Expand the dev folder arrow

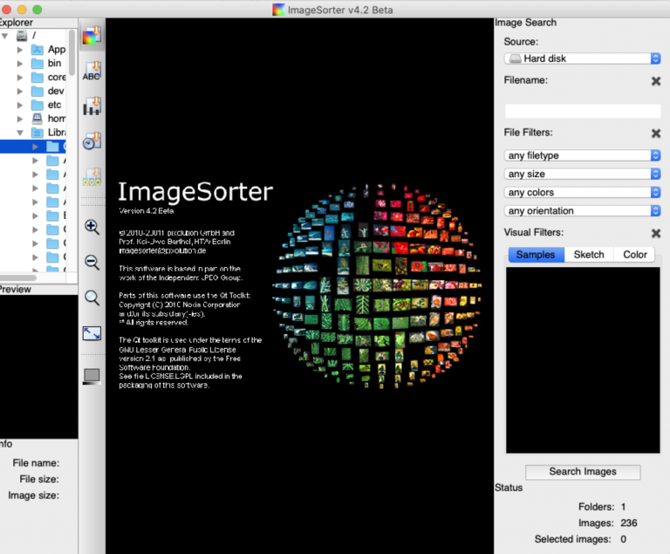tap(20, 91)
